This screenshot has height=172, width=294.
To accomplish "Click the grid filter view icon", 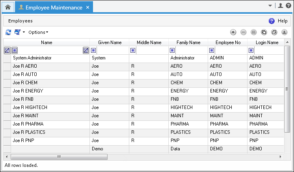I will (17, 32).
